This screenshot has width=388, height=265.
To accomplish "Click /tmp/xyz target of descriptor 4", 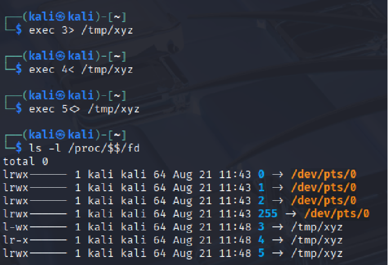I will click(x=317, y=240).
